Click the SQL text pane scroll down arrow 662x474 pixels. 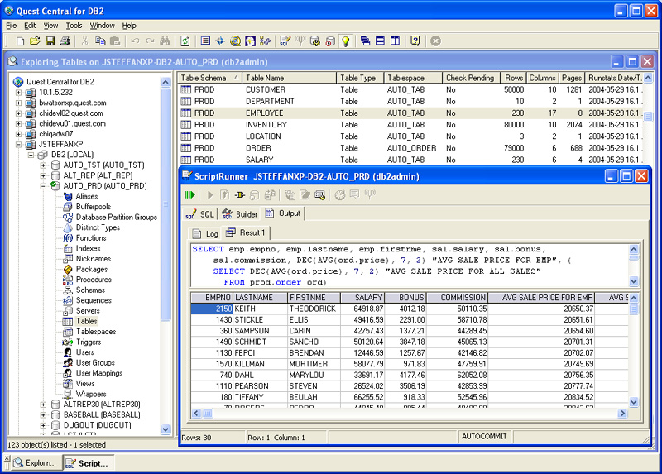(x=633, y=281)
